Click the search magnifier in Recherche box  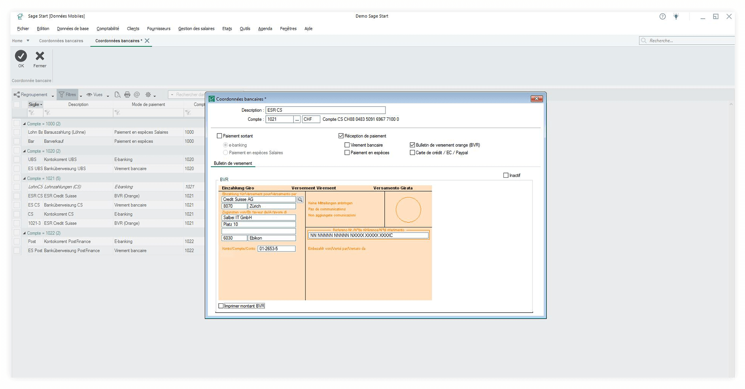[x=644, y=41]
